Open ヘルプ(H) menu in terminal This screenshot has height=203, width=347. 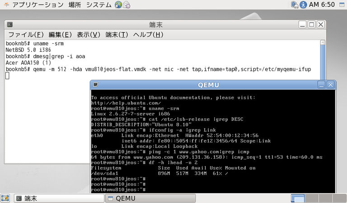click(148, 35)
